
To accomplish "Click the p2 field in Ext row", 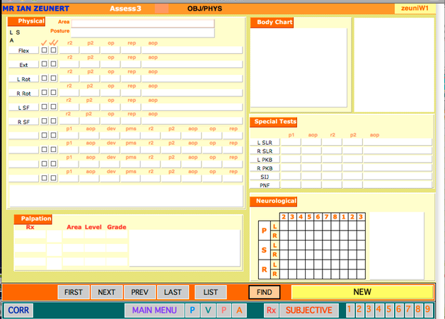I will click(90, 64).
